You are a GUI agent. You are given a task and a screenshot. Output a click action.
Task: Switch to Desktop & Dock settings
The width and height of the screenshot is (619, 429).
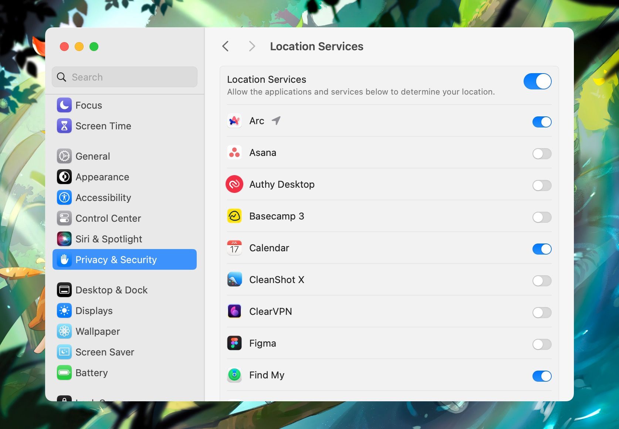[x=111, y=290]
